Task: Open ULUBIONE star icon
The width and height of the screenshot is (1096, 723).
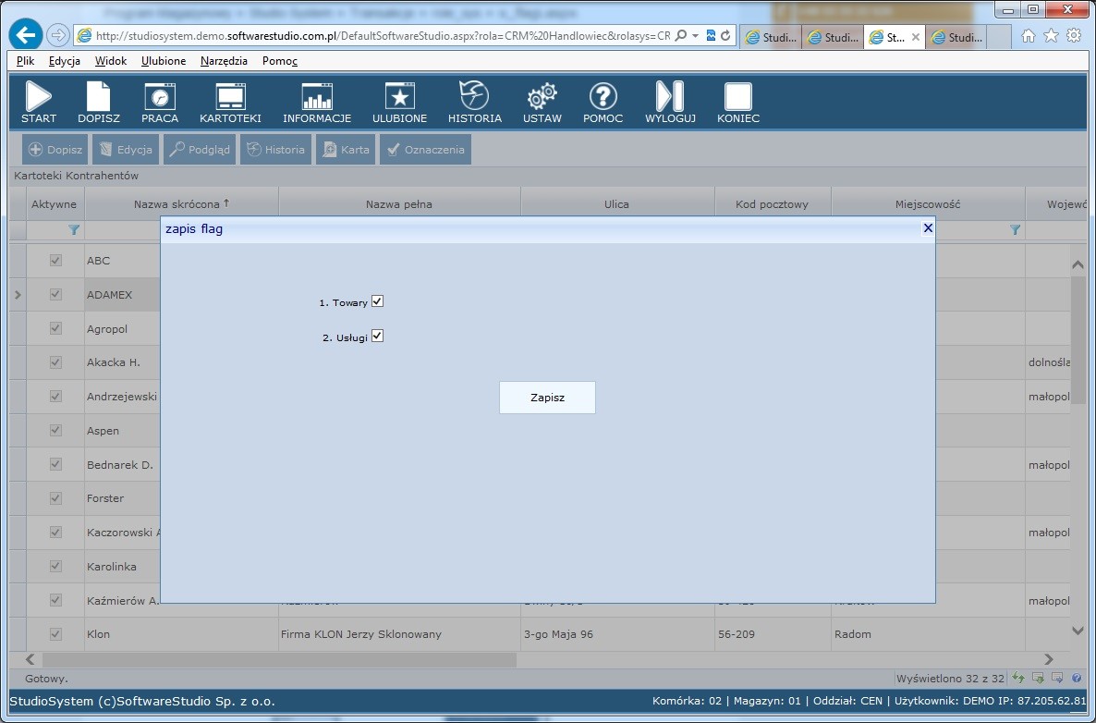Action: click(399, 103)
